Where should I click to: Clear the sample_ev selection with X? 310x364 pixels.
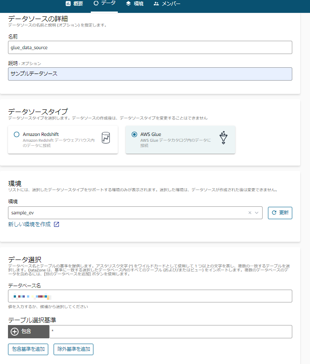pos(250,213)
